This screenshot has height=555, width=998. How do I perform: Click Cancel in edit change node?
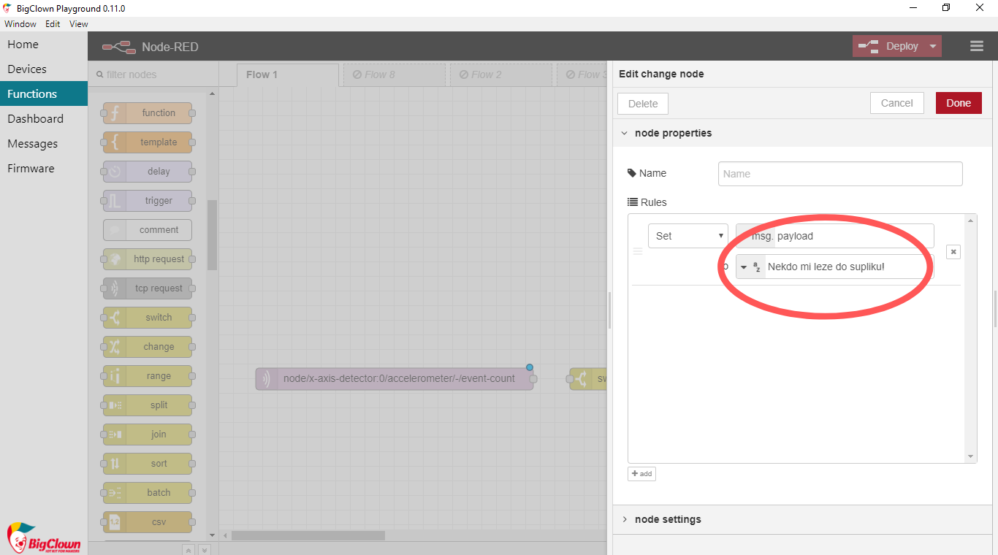click(897, 103)
